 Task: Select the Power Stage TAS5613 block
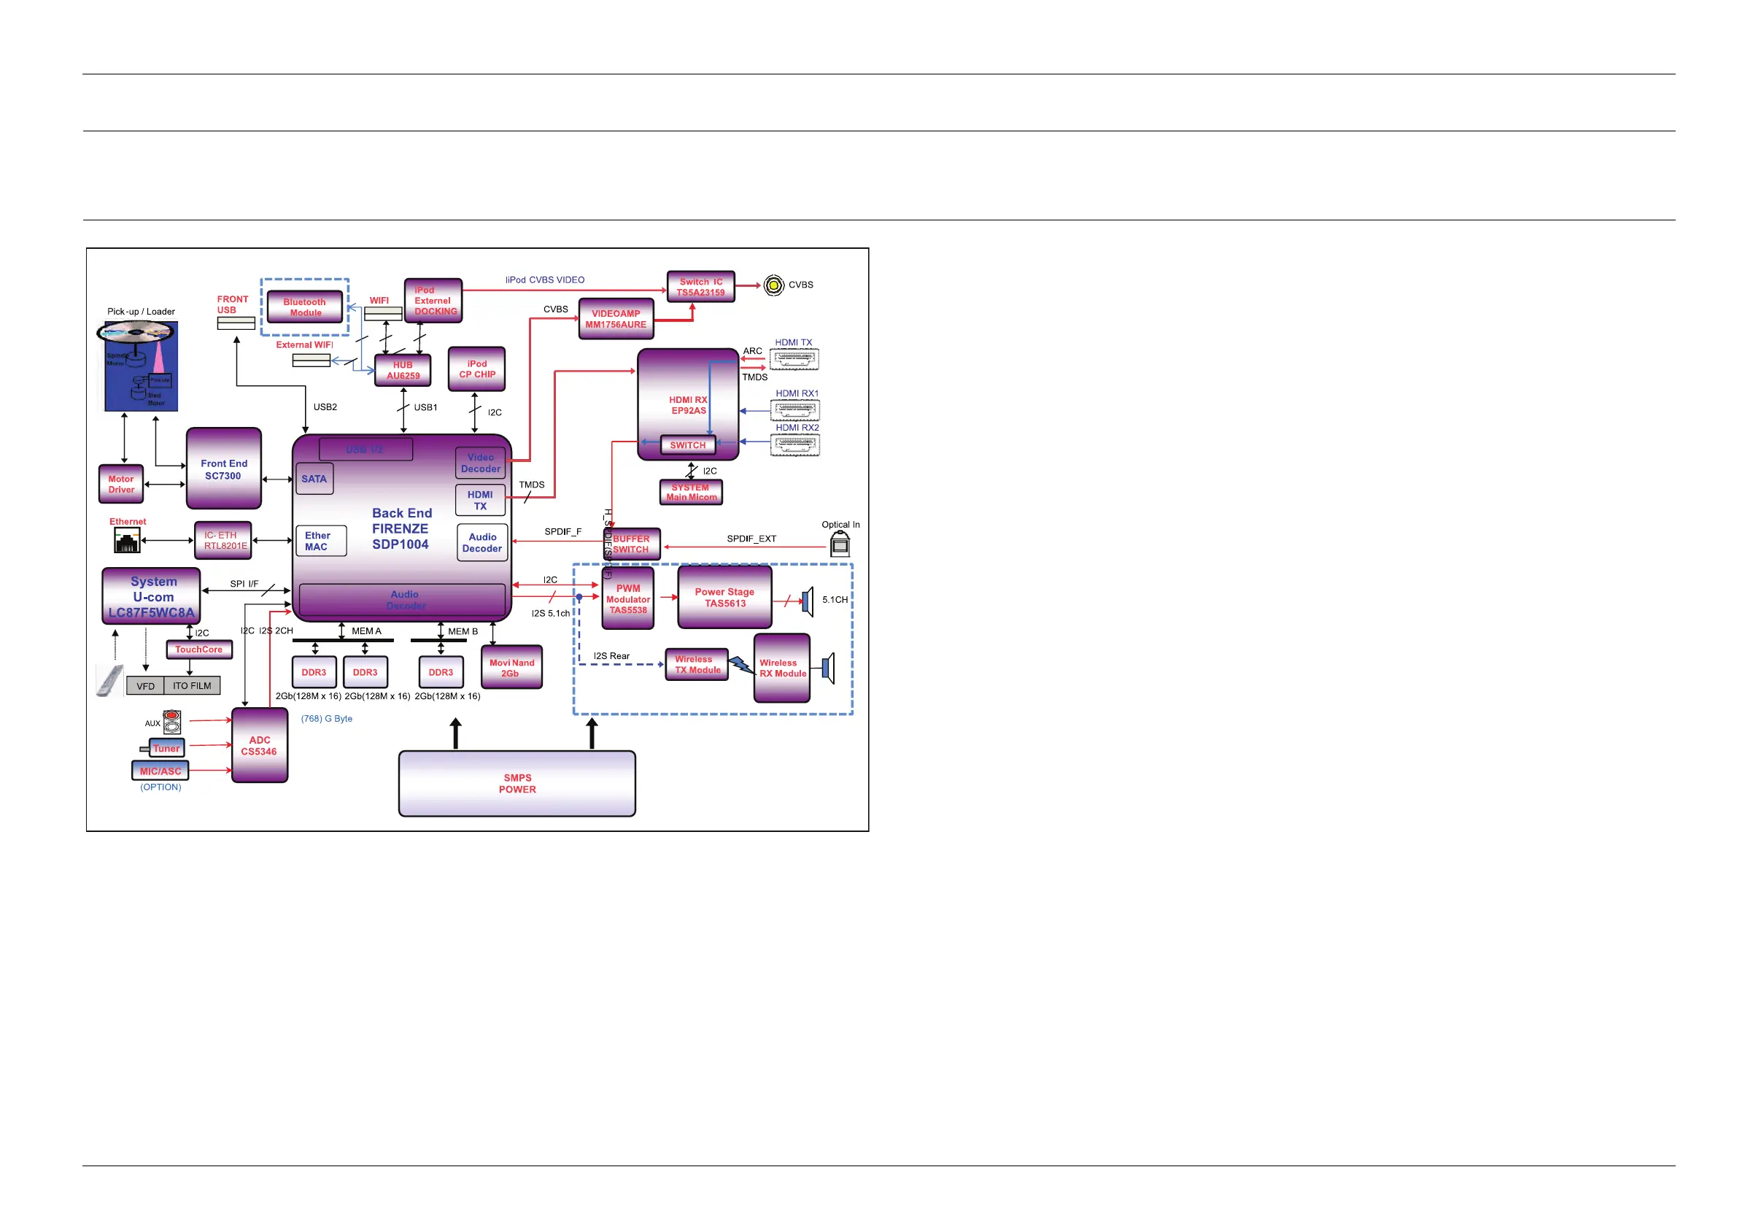(724, 597)
